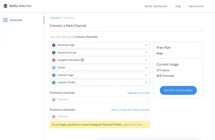Click Start Pro Trial for More button

click(x=178, y=90)
